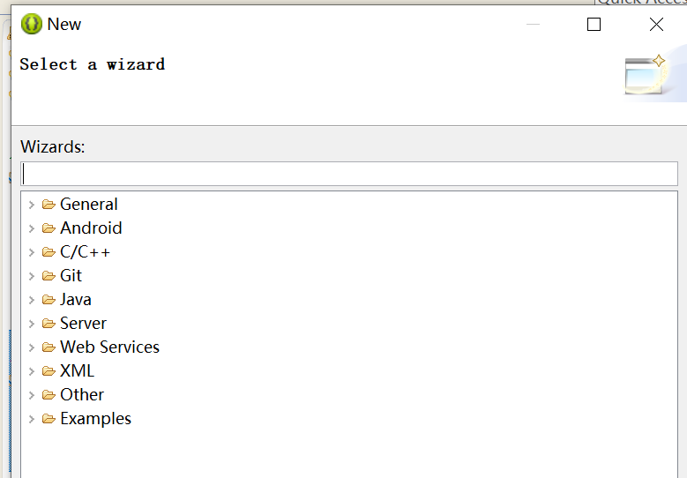687x478 pixels.
Task: Select the Other tree item
Action: (x=82, y=395)
